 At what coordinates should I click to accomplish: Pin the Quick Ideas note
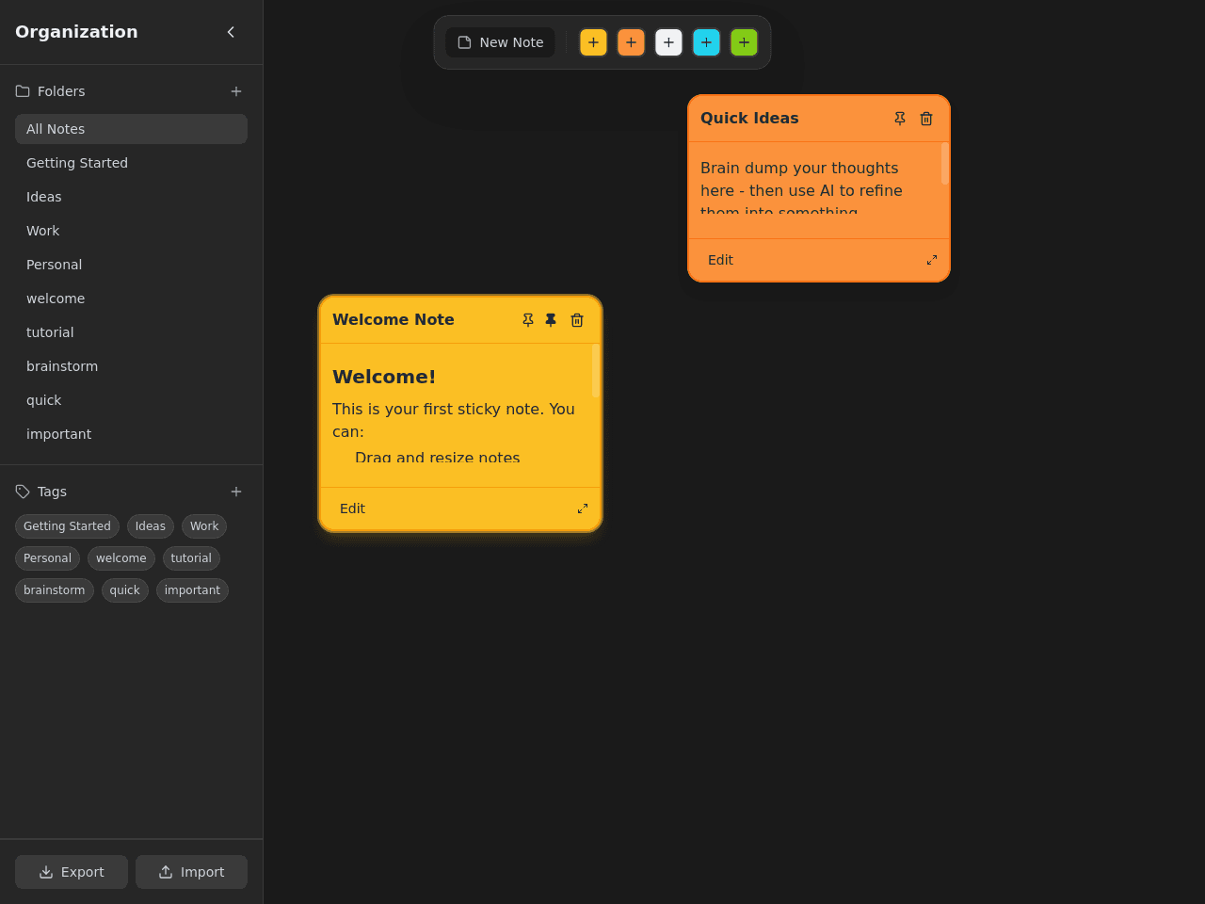click(900, 119)
